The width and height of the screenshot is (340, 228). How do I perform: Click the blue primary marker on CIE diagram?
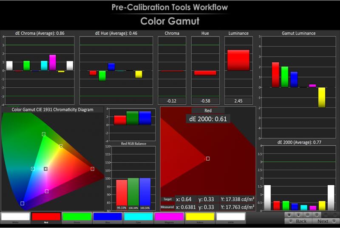click(22, 203)
